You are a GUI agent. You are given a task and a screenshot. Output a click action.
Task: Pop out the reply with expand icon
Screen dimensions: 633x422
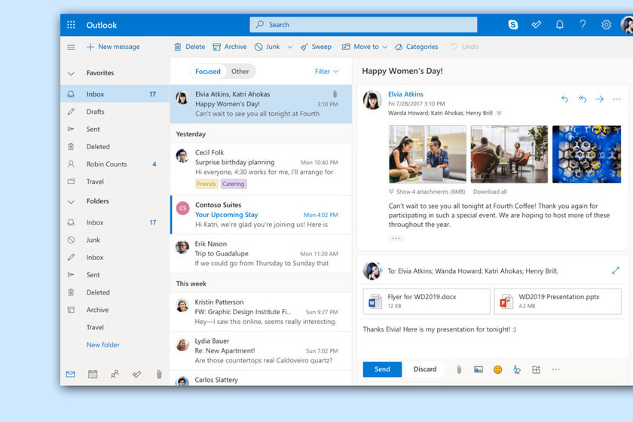(x=616, y=271)
